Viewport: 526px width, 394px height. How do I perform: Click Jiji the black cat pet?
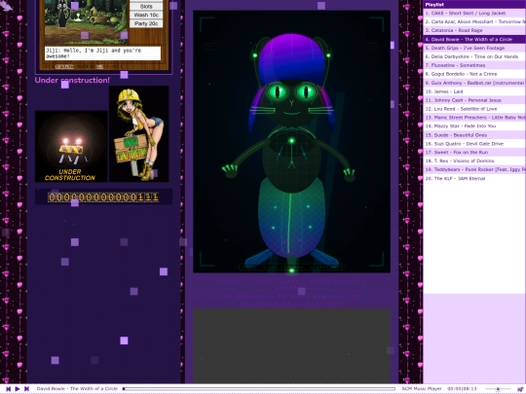(62, 13)
